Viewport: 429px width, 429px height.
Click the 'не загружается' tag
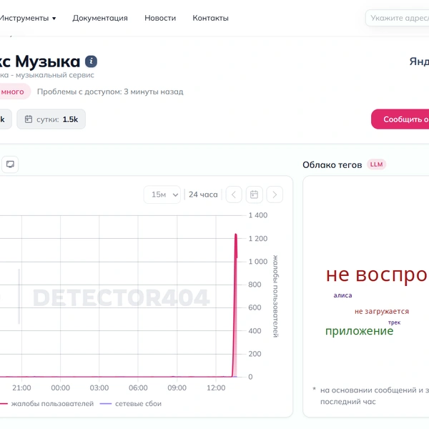tap(382, 311)
